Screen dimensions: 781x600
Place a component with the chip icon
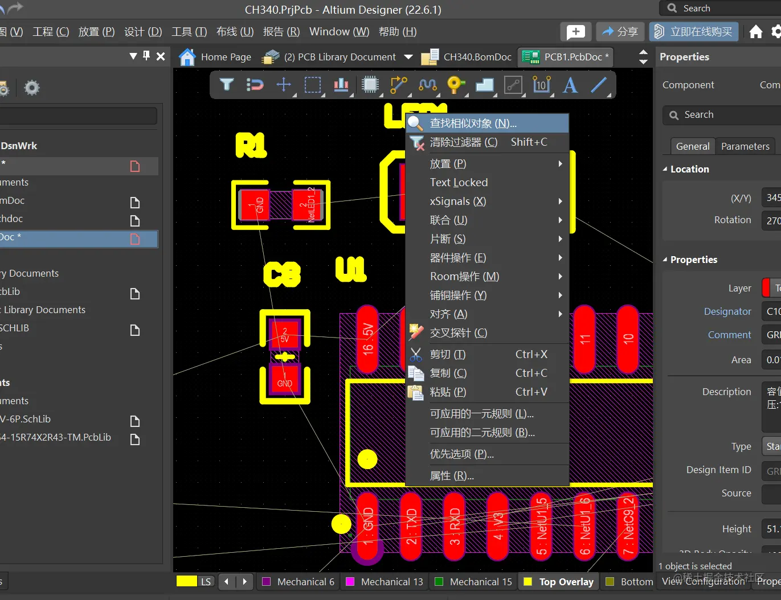pos(370,85)
